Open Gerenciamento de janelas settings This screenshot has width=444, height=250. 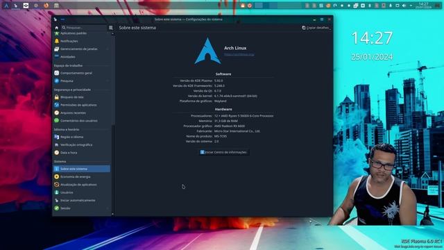point(82,49)
